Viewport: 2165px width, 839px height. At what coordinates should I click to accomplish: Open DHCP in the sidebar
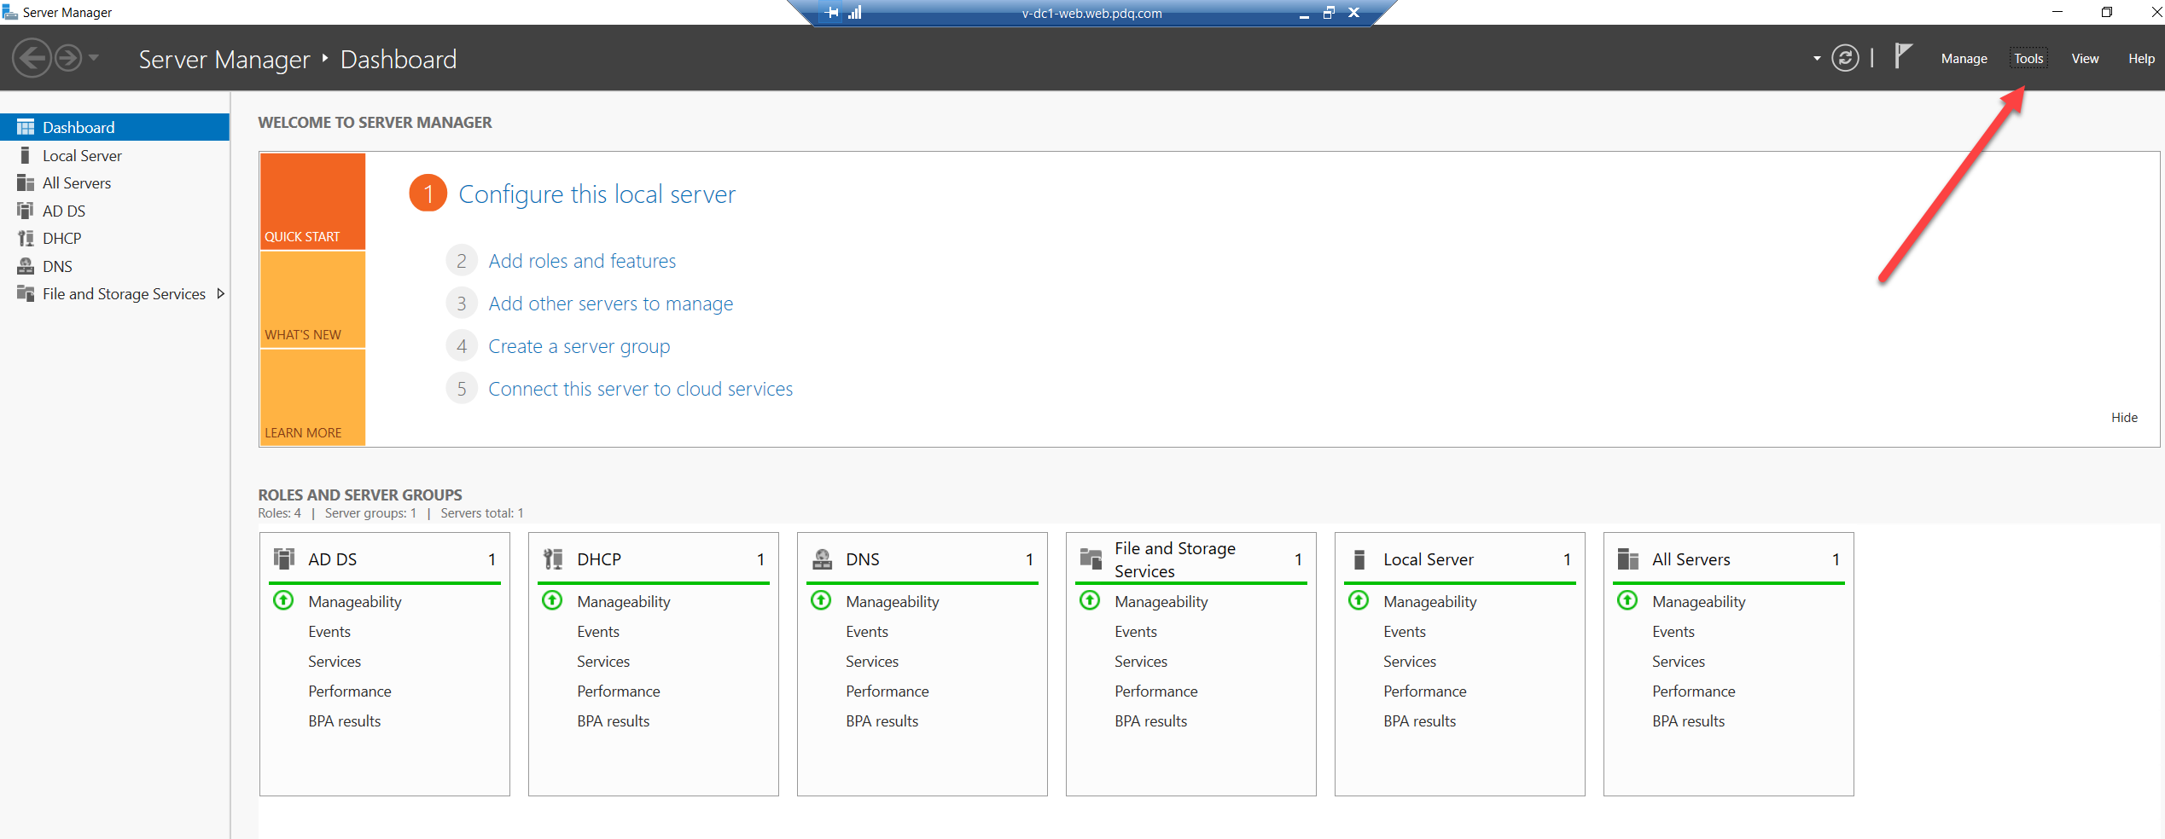click(x=114, y=238)
